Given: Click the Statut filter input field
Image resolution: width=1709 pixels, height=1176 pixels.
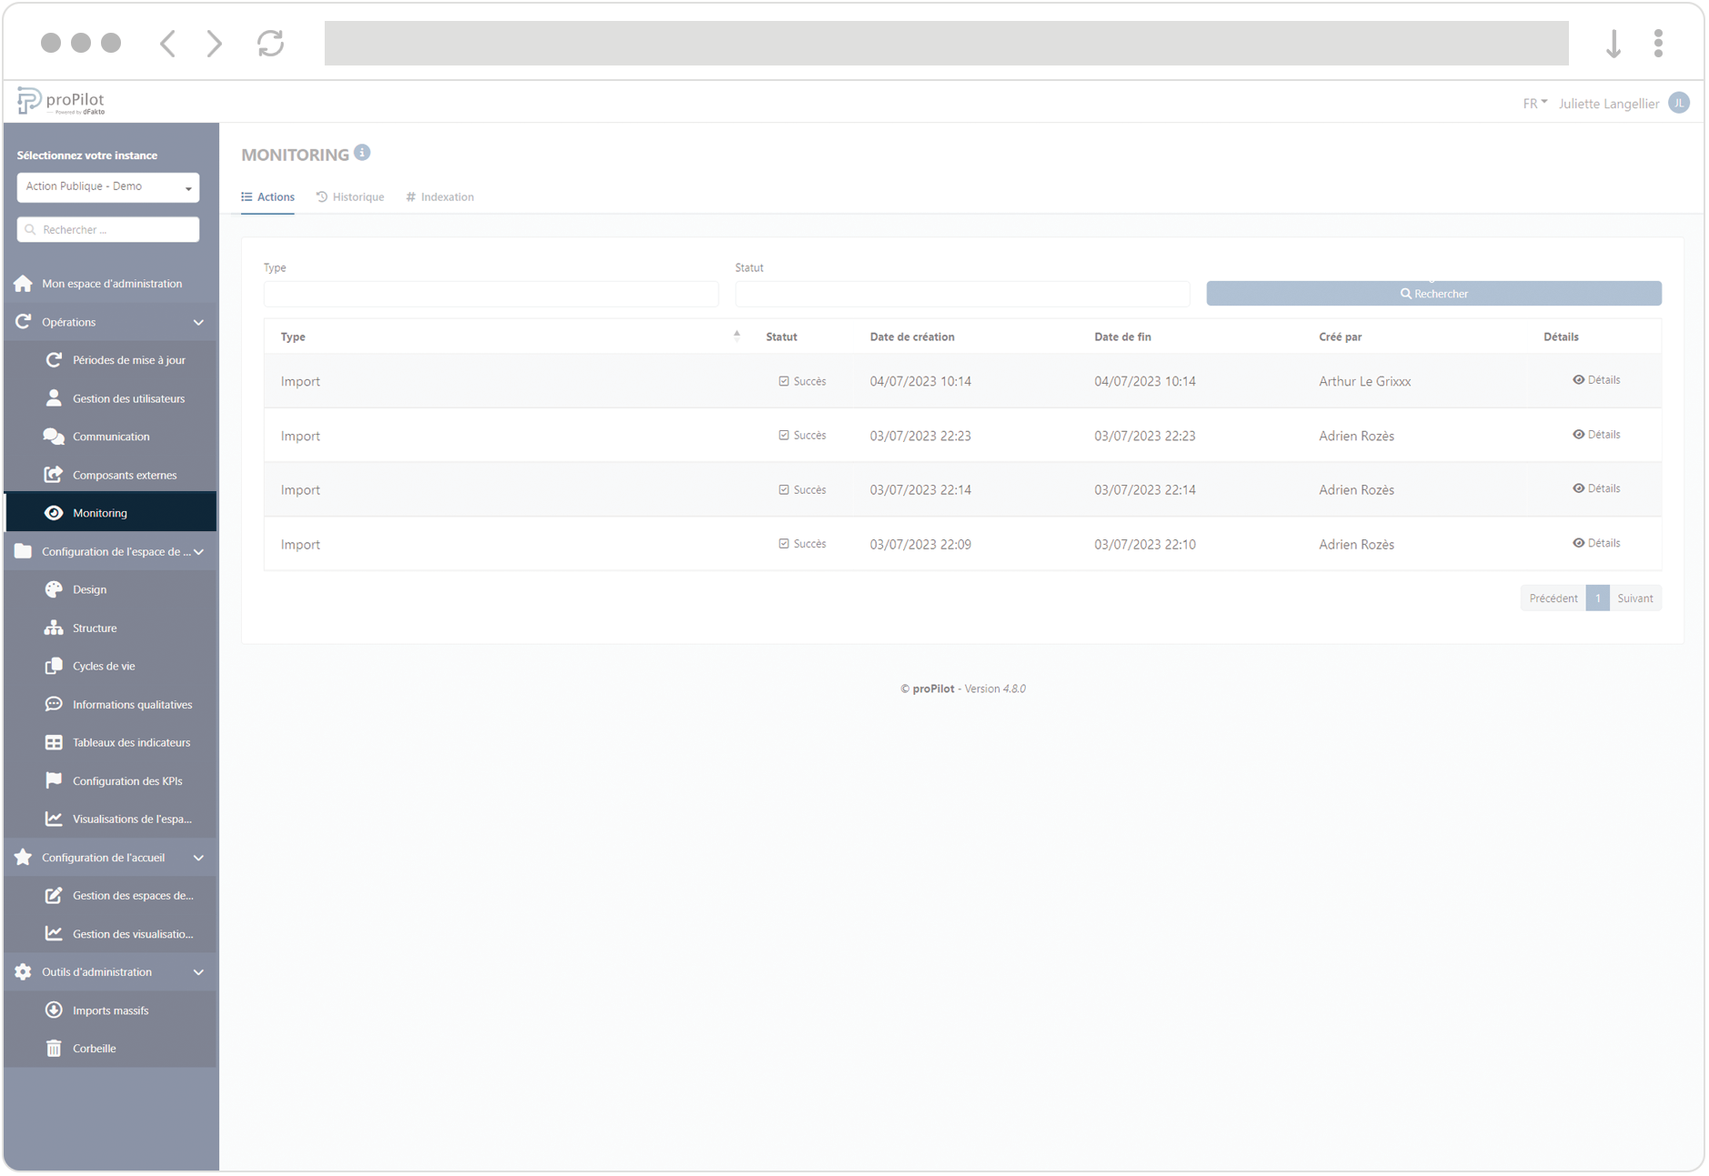Looking at the screenshot, I should [961, 294].
